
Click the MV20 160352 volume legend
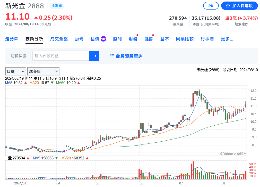[x=75, y=158]
